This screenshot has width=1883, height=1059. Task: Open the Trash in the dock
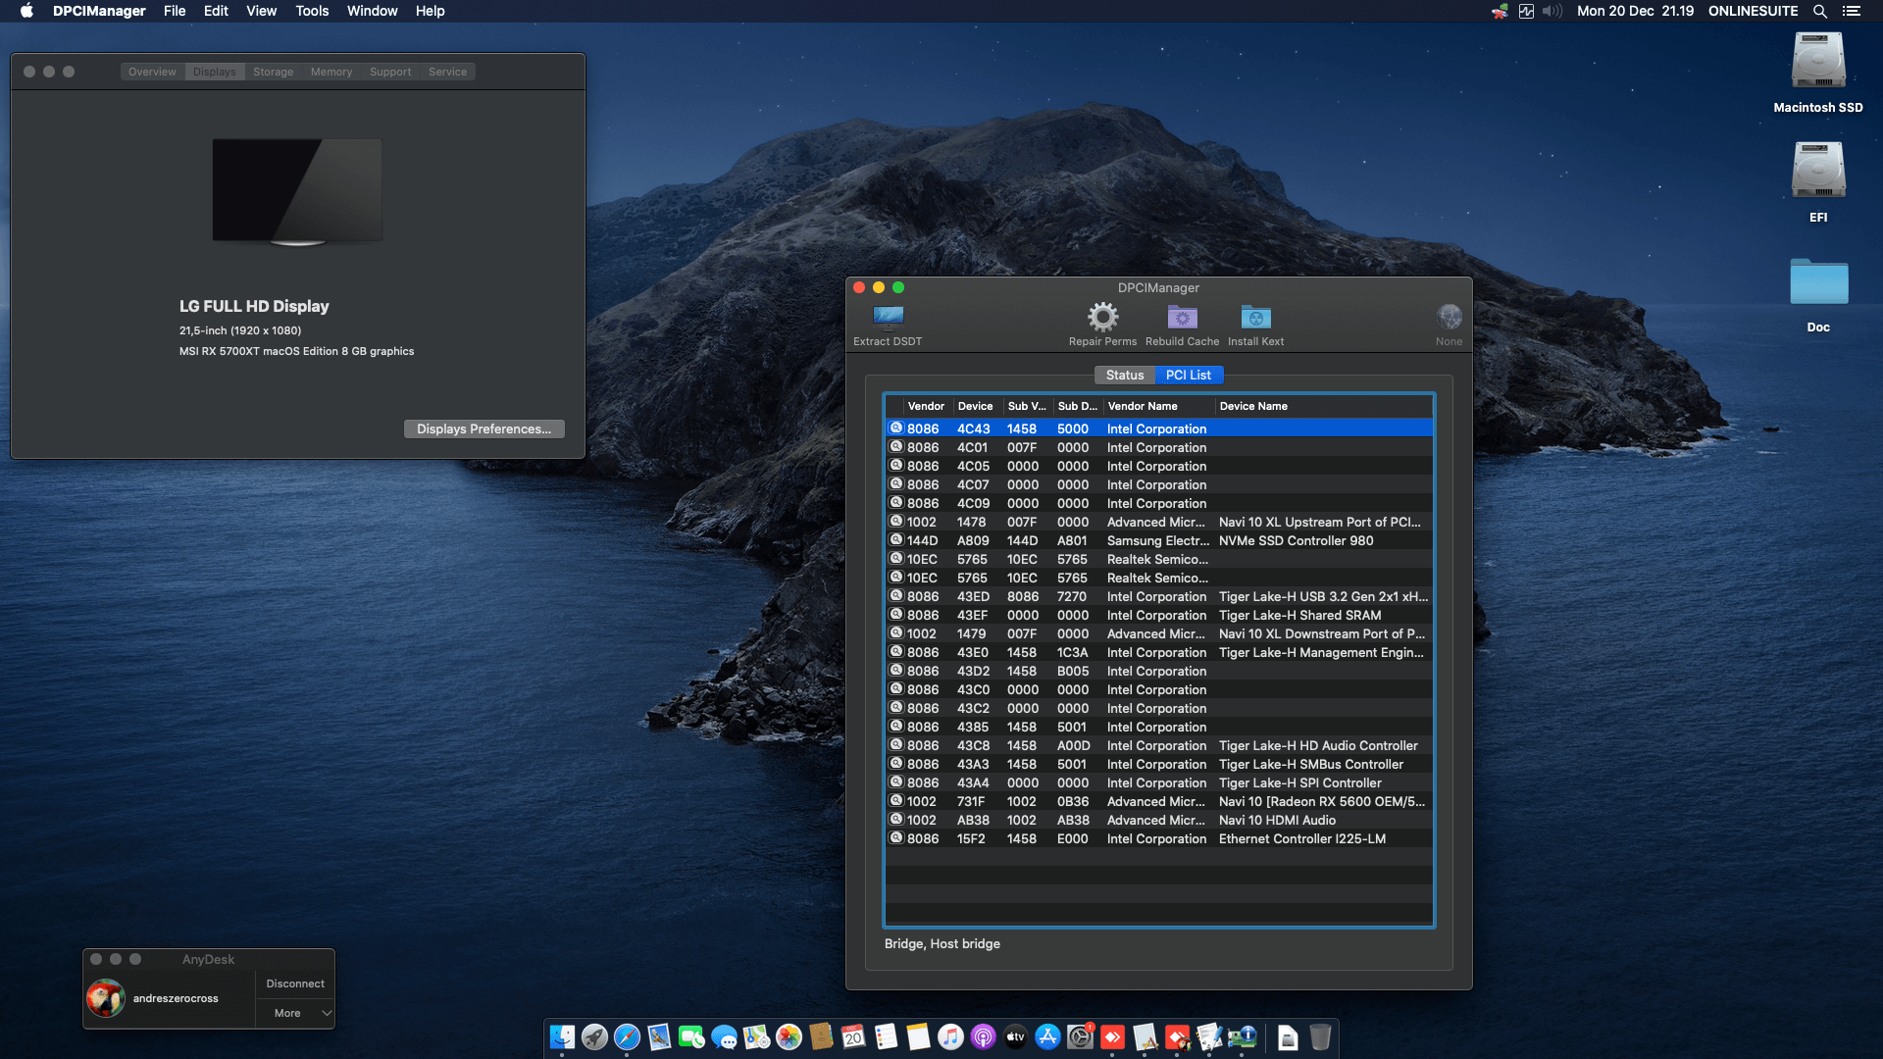(x=1320, y=1036)
